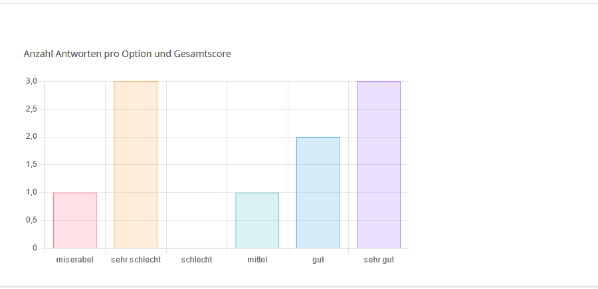Image resolution: width=598 pixels, height=289 pixels.
Task: Click the pink miserabel bar
Action: (75, 220)
